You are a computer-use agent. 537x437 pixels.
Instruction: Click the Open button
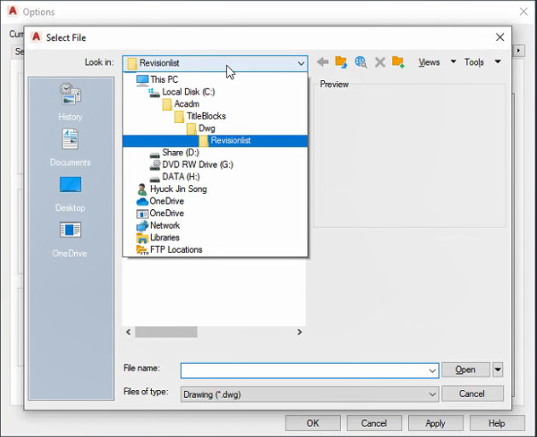465,370
